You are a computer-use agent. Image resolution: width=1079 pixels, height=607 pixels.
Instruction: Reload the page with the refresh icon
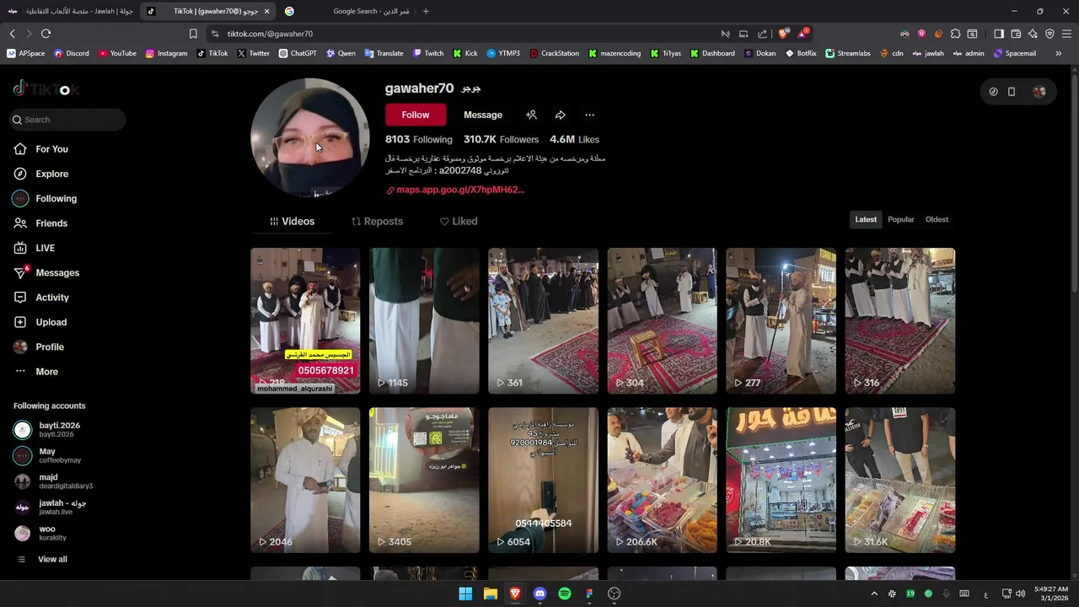pyautogui.click(x=46, y=34)
